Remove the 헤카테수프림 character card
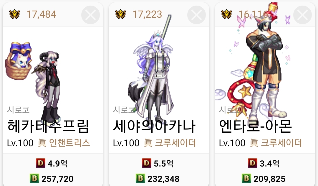The height and width of the screenshot is (186, 318). pos(90,15)
